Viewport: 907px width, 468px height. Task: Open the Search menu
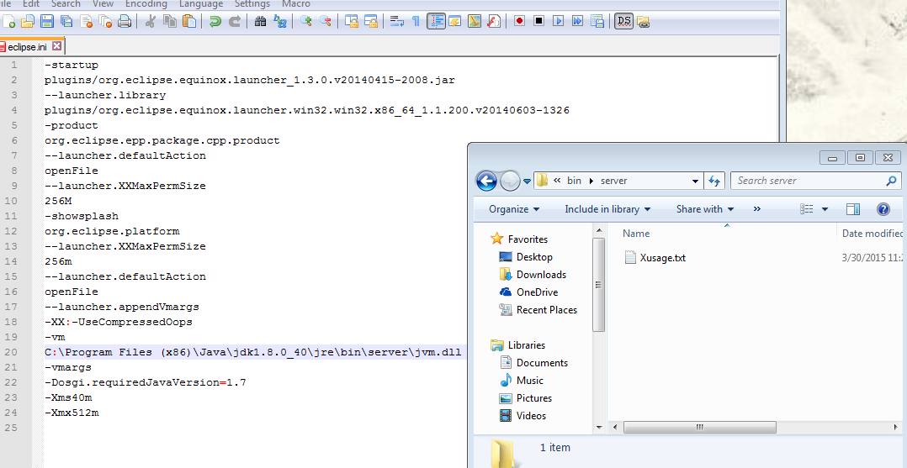(x=66, y=4)
